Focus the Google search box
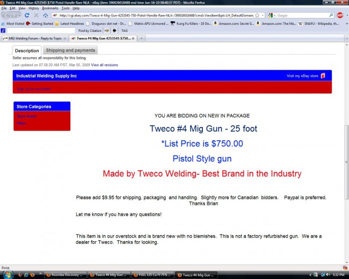The image size is (349, 279). tap(303, 15)
